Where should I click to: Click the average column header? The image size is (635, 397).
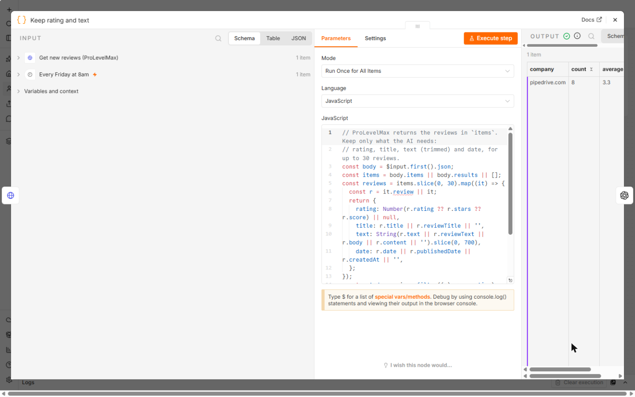pyautogui.click(x=613, y=70)
